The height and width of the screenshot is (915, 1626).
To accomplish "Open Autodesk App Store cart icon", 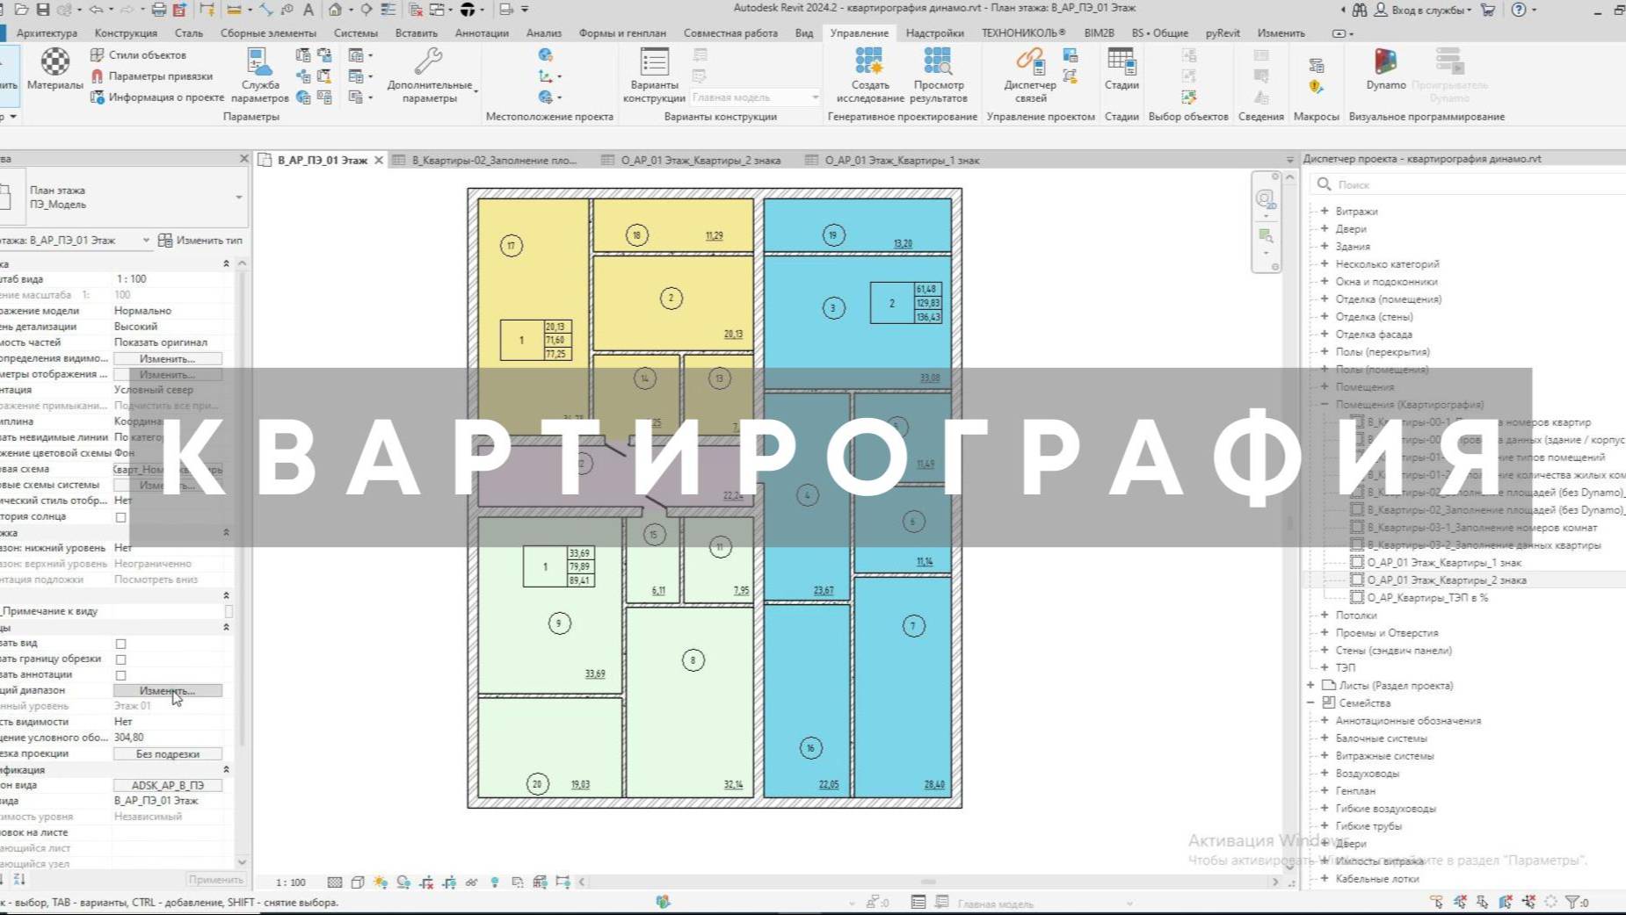I will coord(1488,10).
